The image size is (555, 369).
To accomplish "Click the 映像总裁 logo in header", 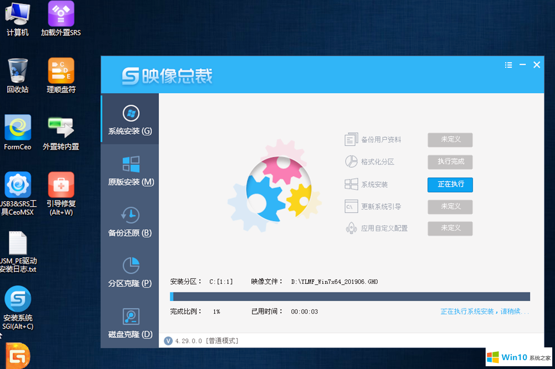I will pos(167,76).
